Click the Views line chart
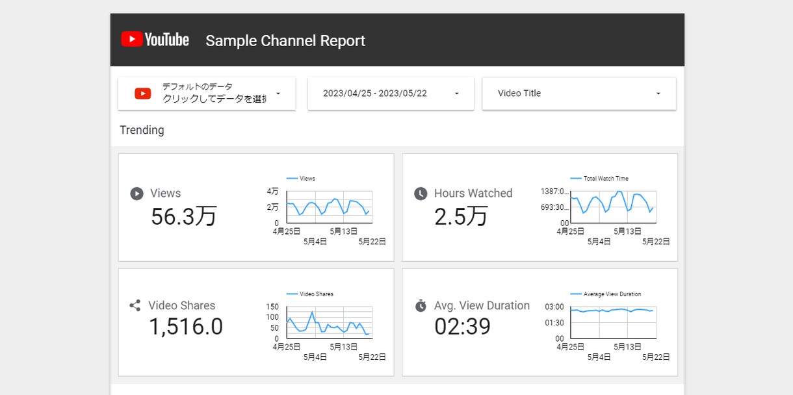The image size is (793, 395). coord(330,207)
